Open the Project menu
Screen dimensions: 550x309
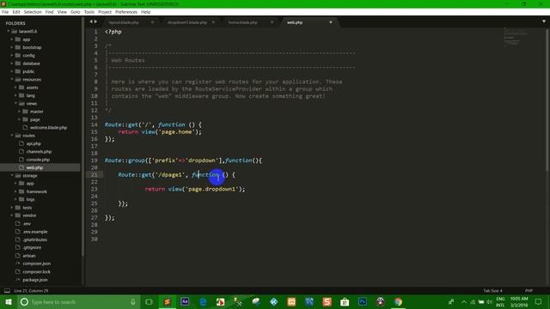(105, 12)
